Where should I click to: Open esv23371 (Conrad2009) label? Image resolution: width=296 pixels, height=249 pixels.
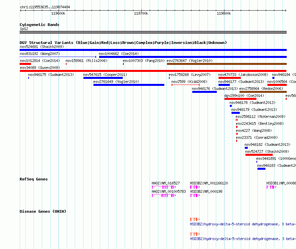[257, 137]
